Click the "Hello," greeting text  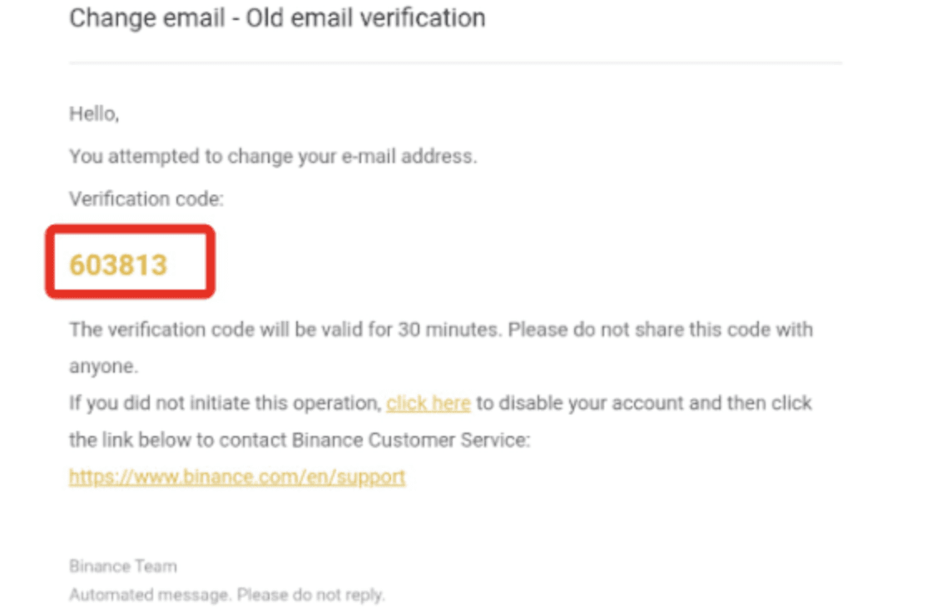94,114
